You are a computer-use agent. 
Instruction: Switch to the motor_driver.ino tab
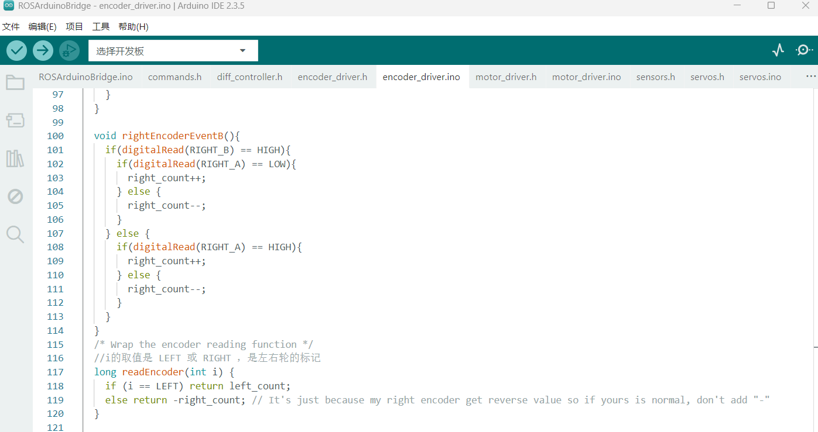coord(586,77)
